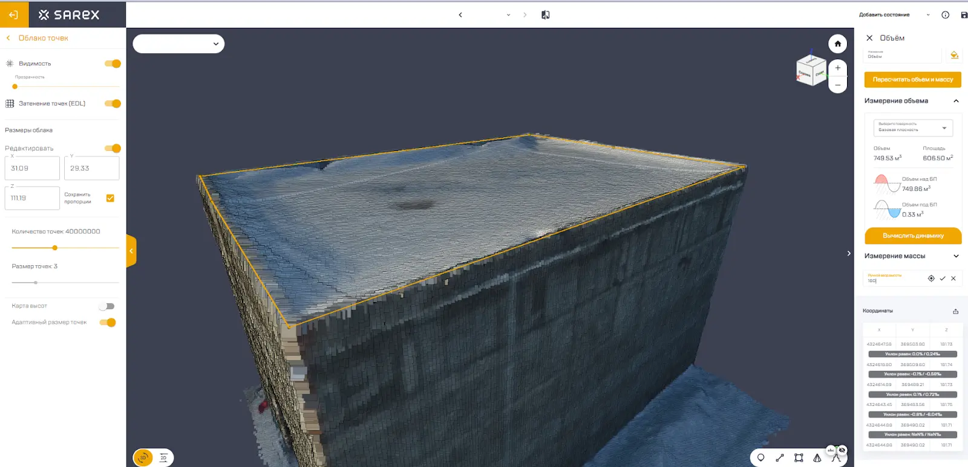Click the home view button
The height and width of the screenshot is (467, 968).
pyautogui.click(x=838, y=43)
